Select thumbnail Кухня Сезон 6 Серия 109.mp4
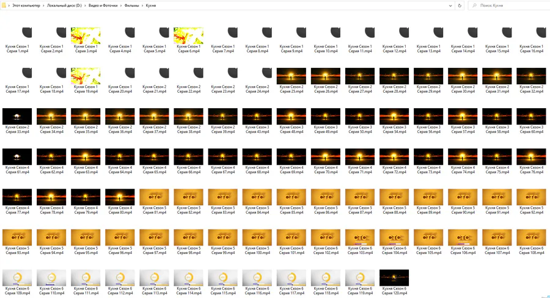This screenshot has width=550, height=298. click(x=17, y=277)
